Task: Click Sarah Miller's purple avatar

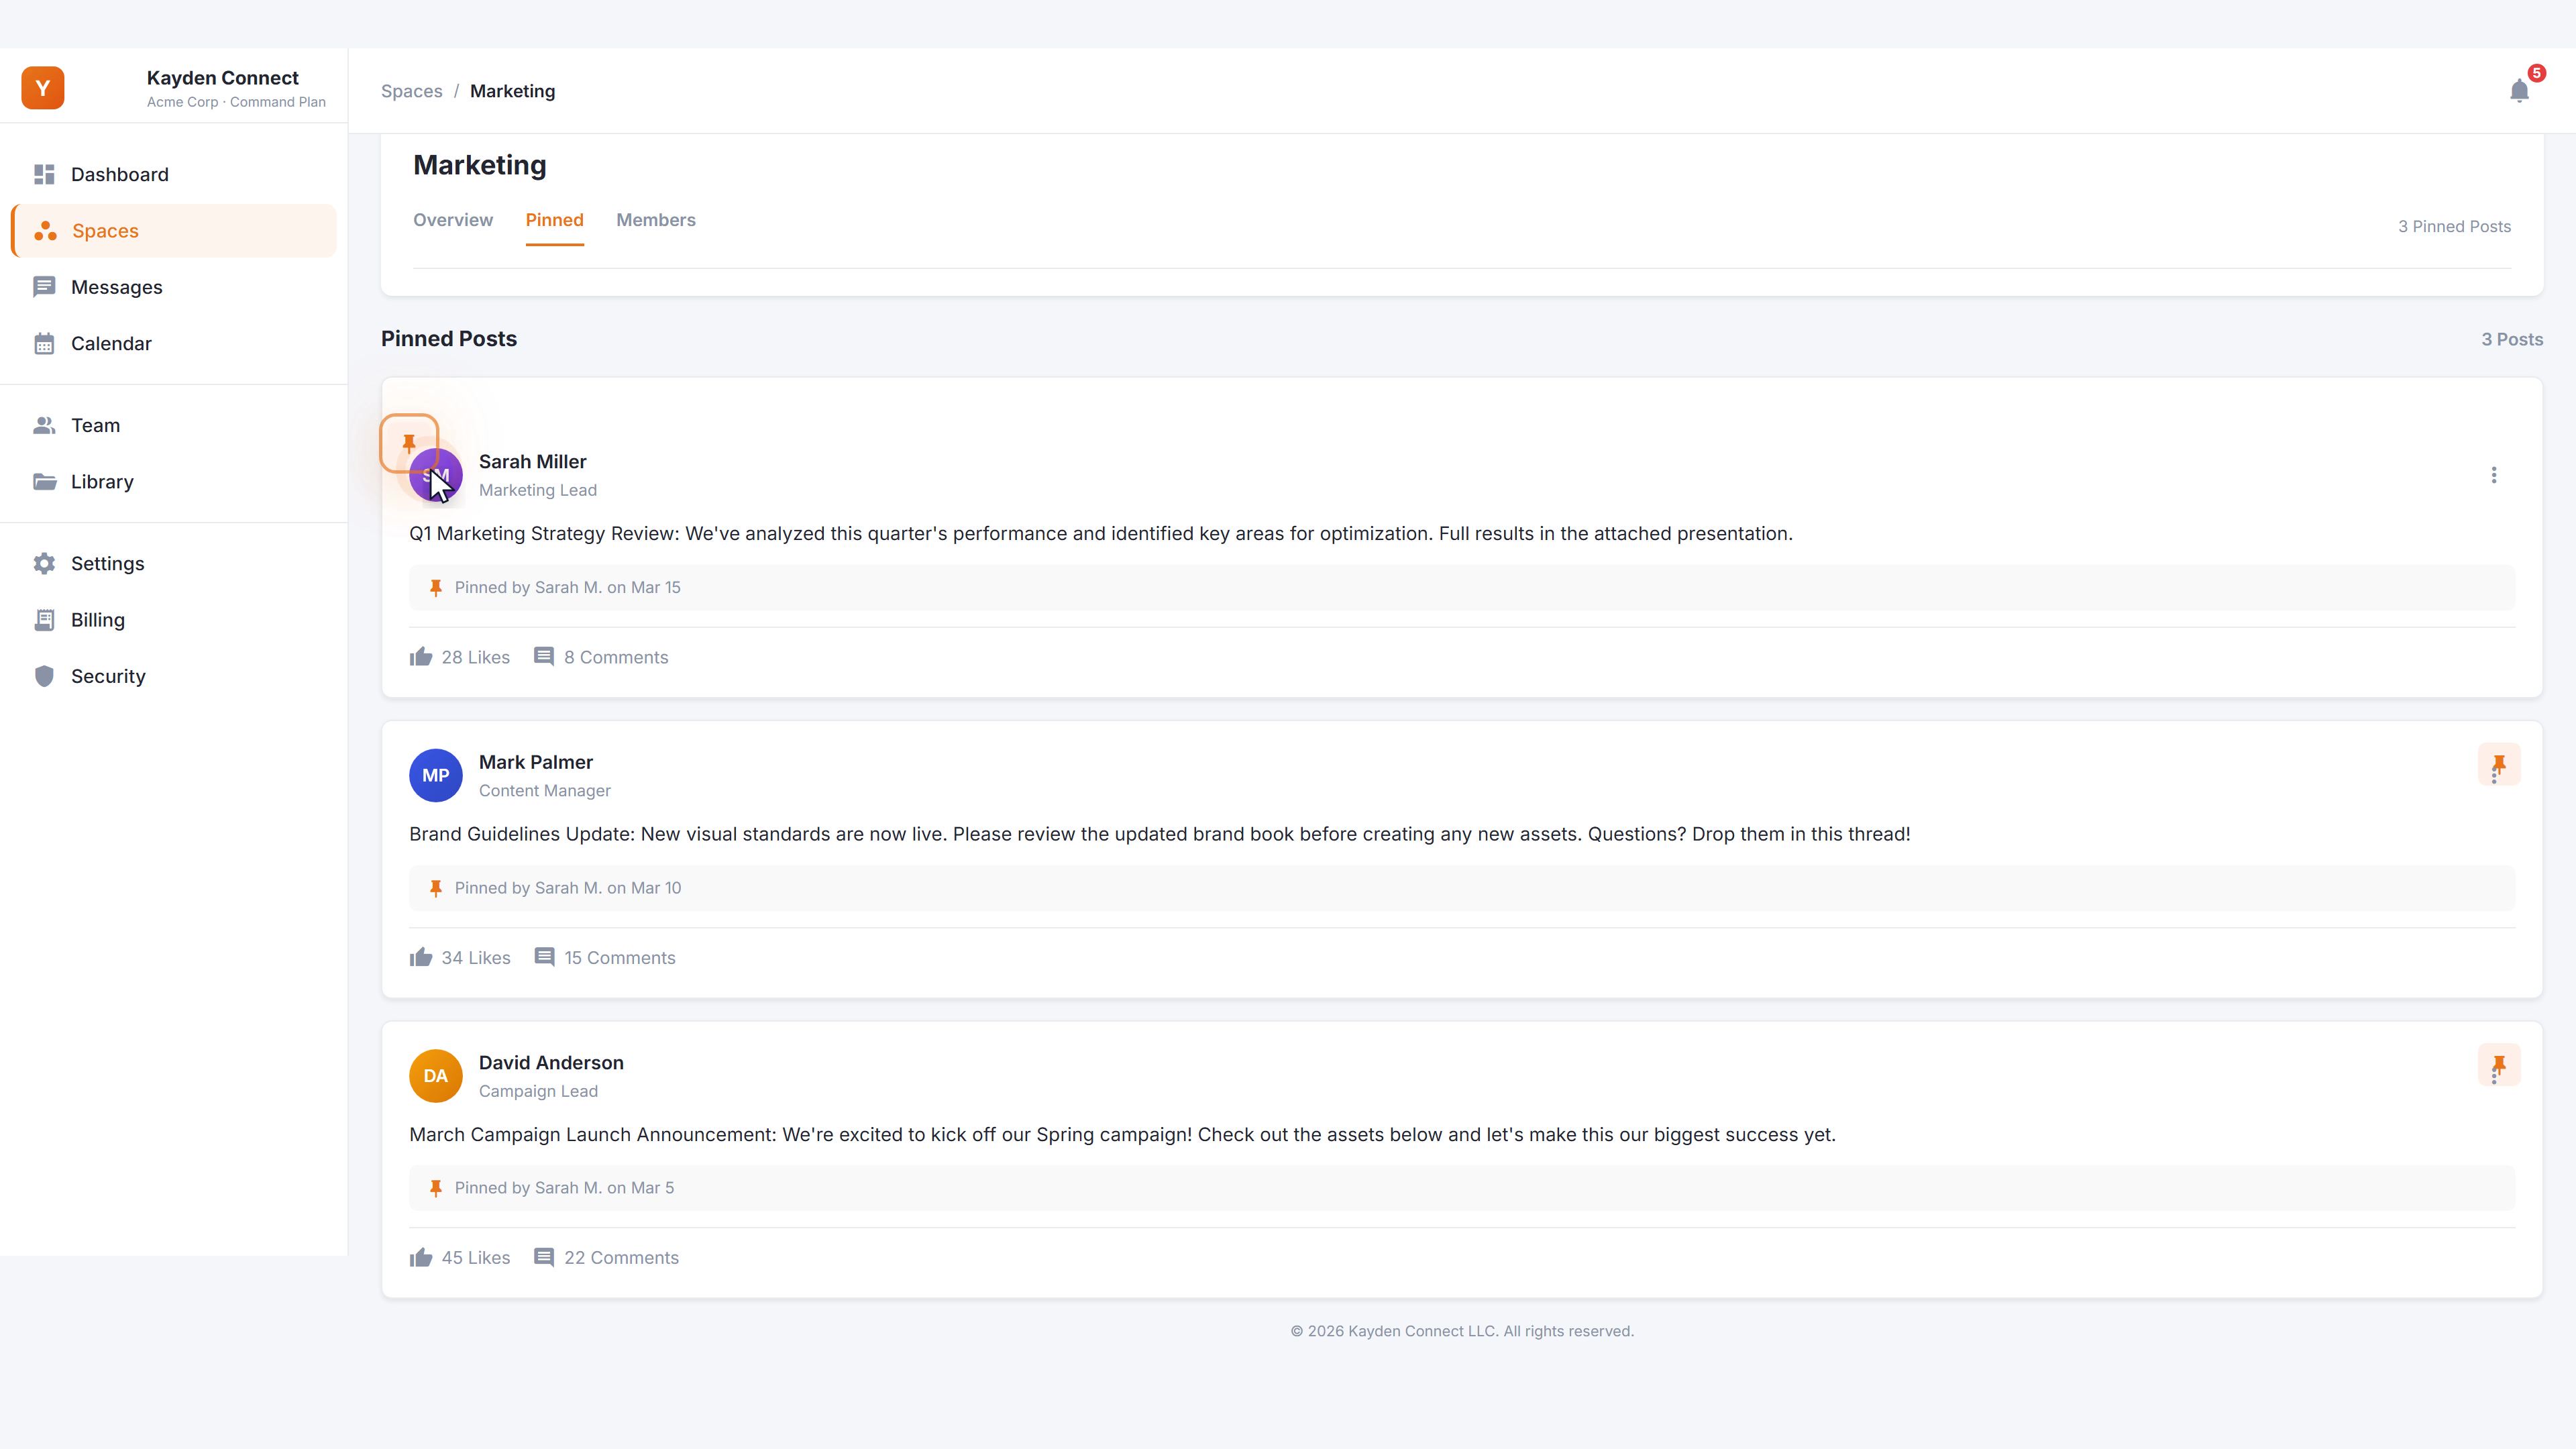Action: (436, 475)
